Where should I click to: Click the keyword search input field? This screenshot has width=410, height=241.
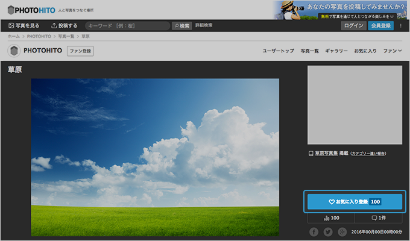[x=128, y=26]
